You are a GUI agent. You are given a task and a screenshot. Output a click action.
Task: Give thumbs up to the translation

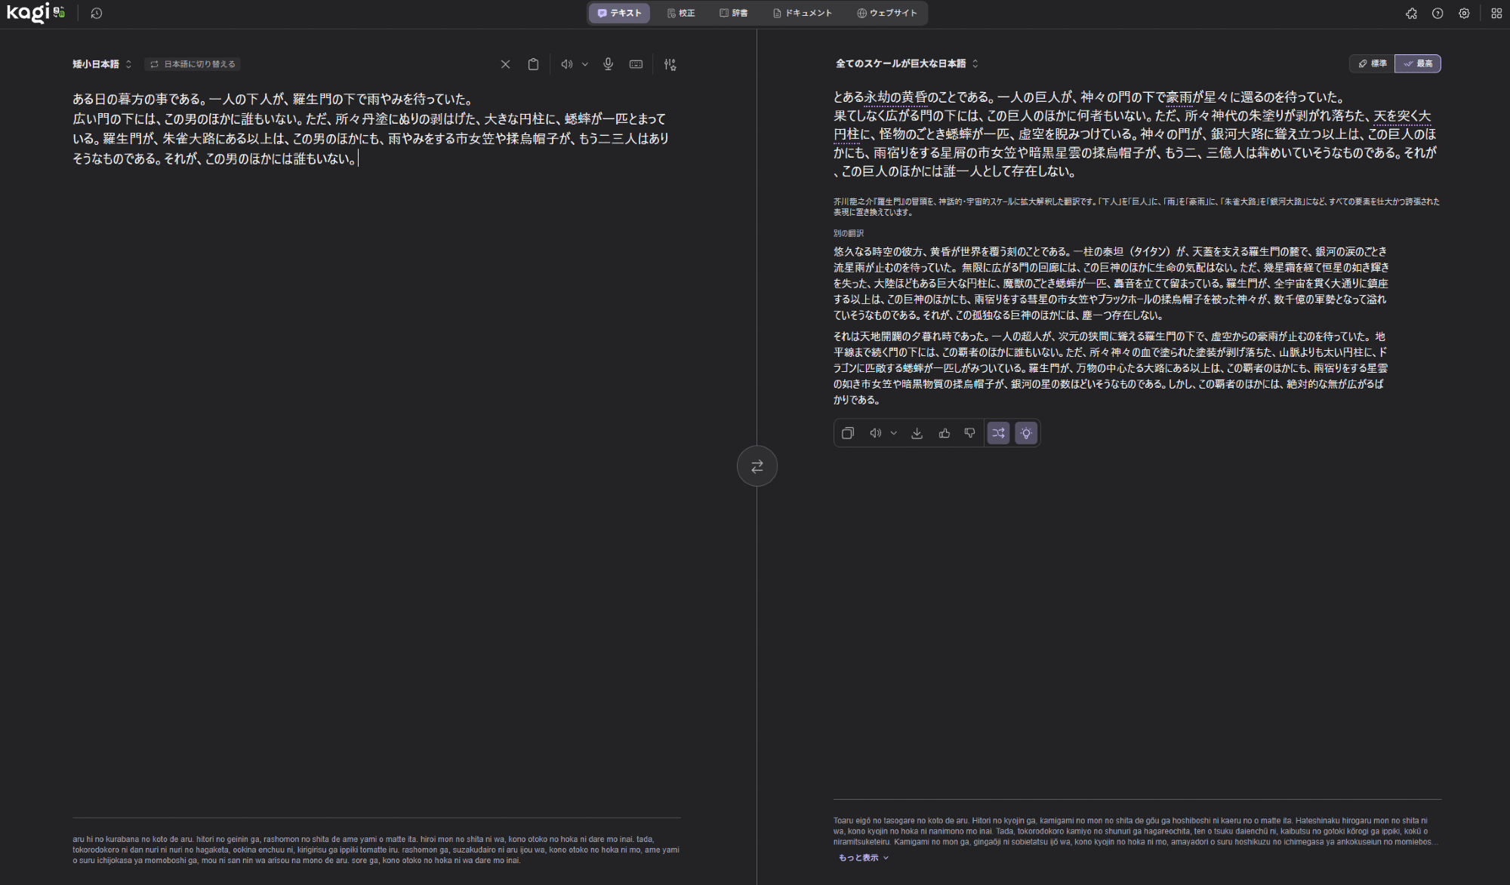944,433
